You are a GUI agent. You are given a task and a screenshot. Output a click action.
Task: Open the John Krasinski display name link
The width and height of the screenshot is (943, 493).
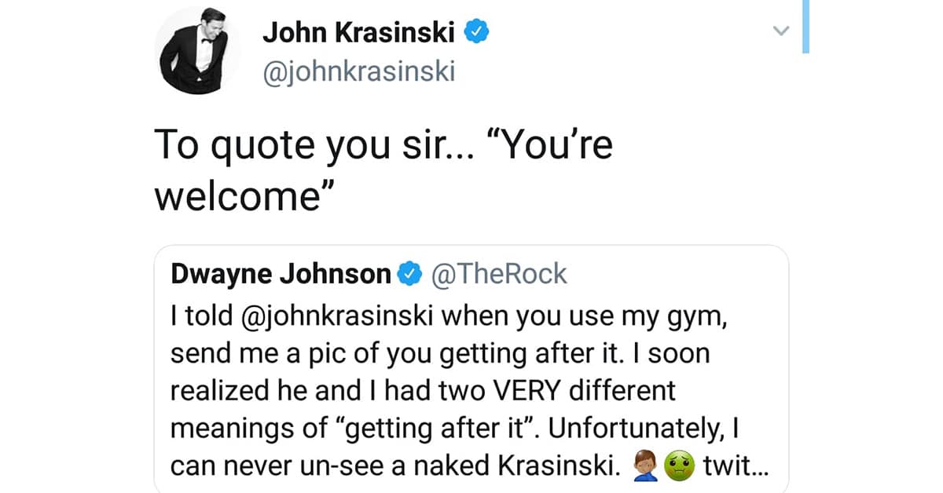[x=360, y=31]
